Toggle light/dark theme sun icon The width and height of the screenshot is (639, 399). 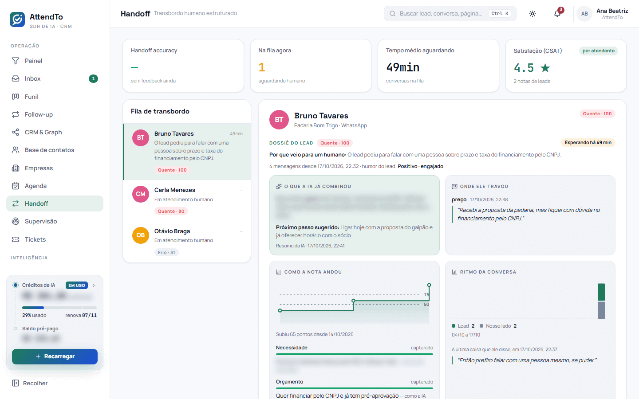(532, 14)
